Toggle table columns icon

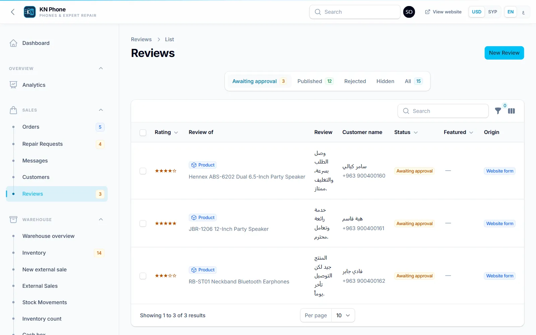click(512, 111)
